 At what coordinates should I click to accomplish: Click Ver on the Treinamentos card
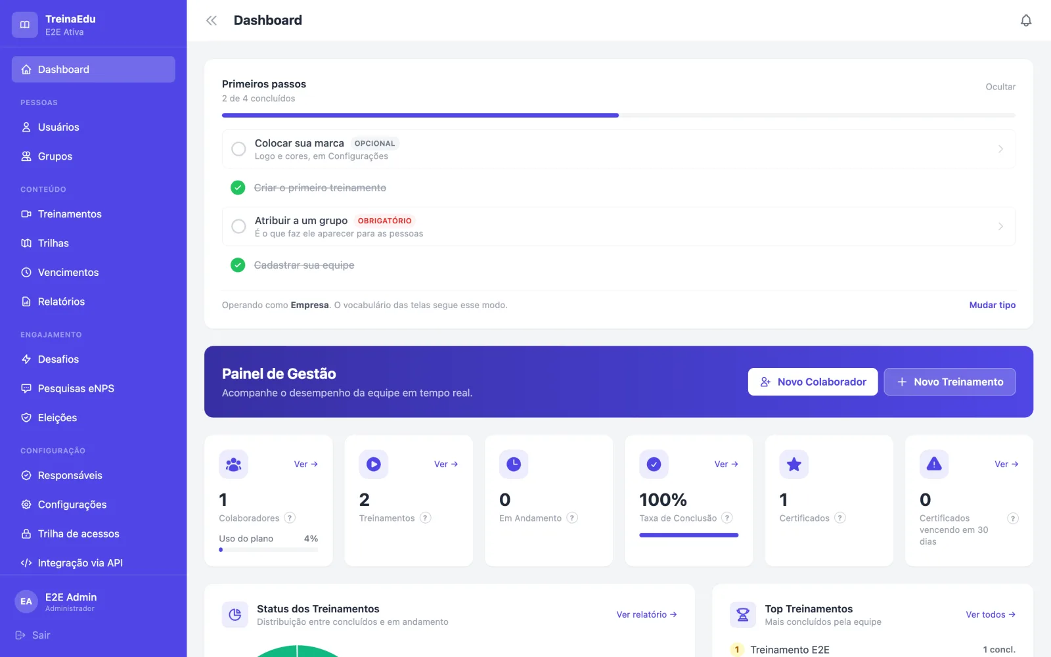(446, 464)
